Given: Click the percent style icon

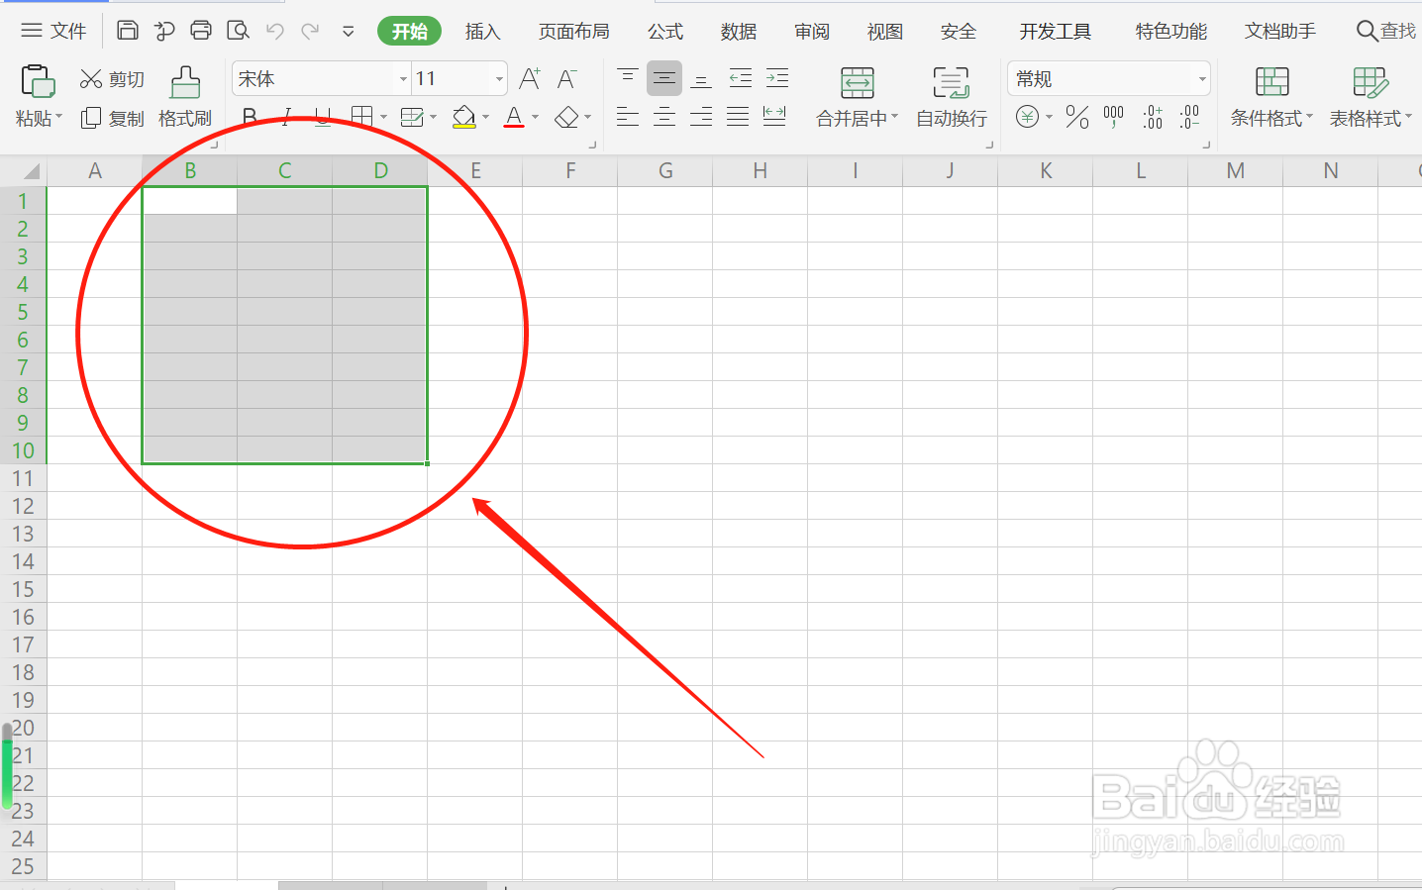Looking at the screenshot, I should 1077,118.
